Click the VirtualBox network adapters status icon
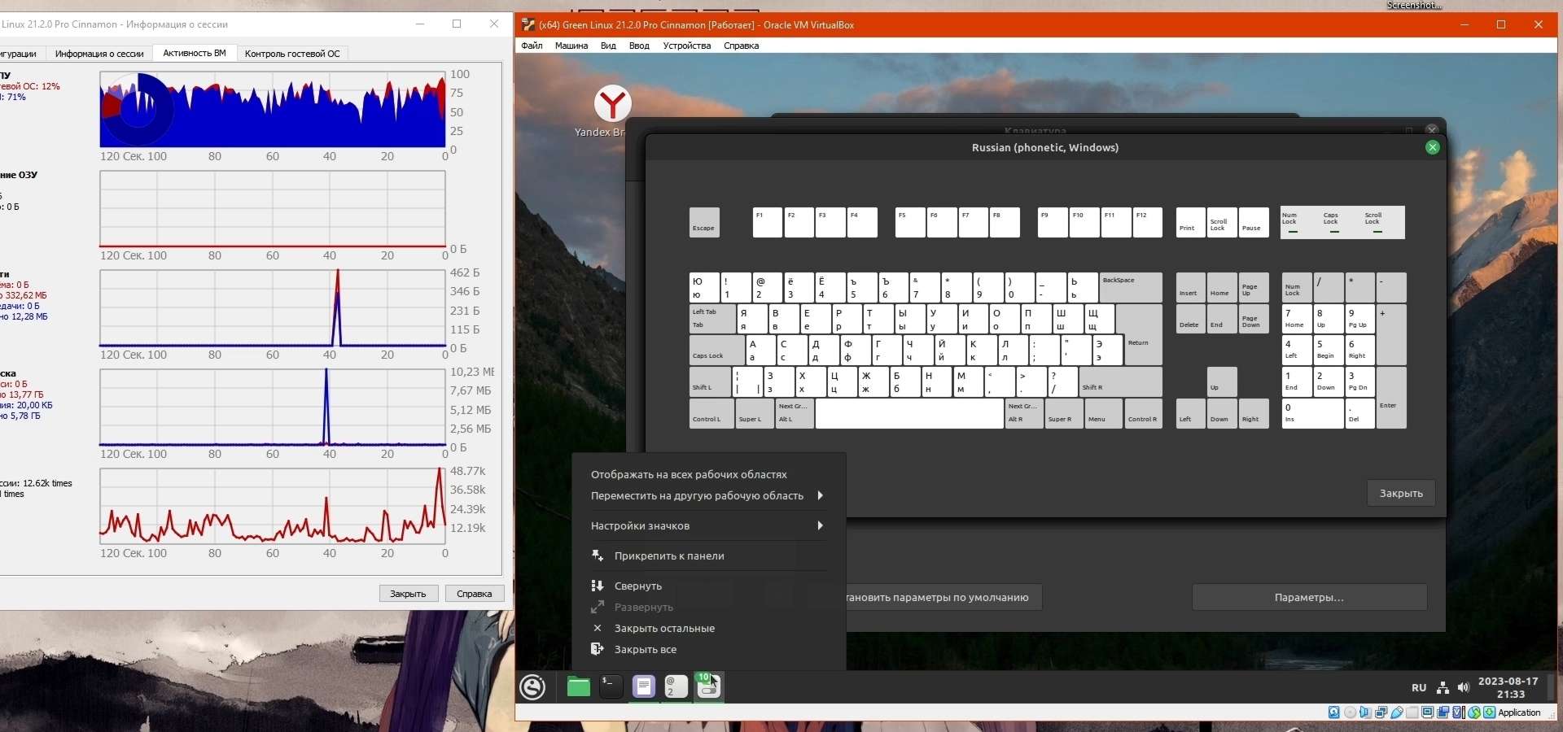1563x732 pixels. coord(1381,712)
